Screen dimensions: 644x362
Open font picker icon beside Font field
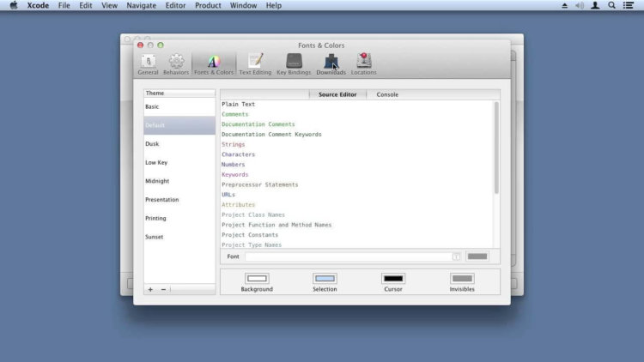point(456,256)
